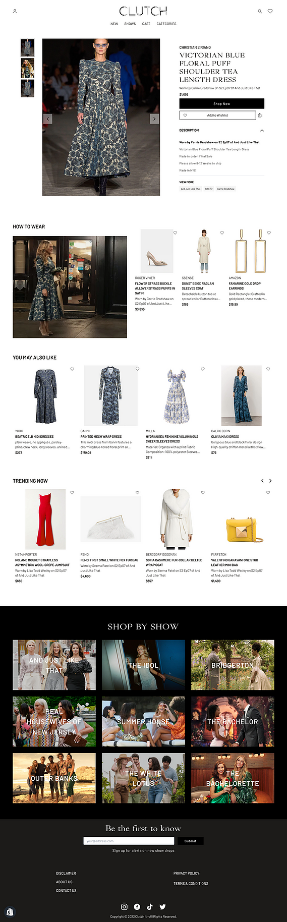Click the share icon beside Add to Wishlist
This screenshot has width=287, height=922.
(260, 116)
